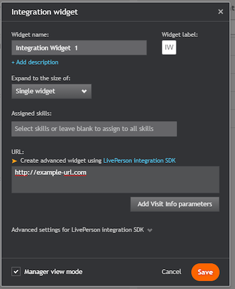The width and height of the screenshot is (235, 289).
Task: Save the integration widget
Action: [x=205, y=272]
